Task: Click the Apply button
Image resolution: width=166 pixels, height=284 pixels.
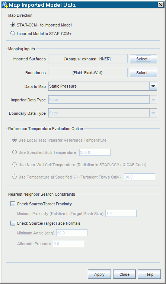Action: pos(99,274)
